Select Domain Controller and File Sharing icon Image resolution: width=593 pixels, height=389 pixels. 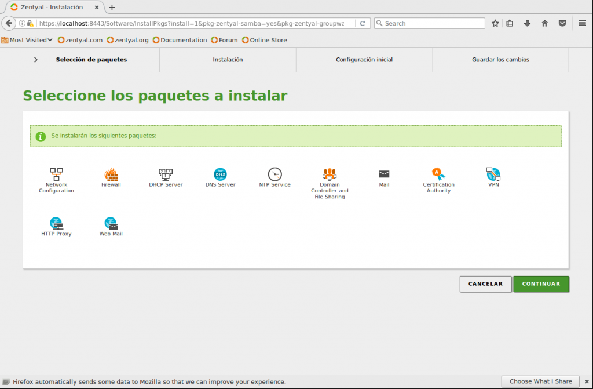coord(330,174)
